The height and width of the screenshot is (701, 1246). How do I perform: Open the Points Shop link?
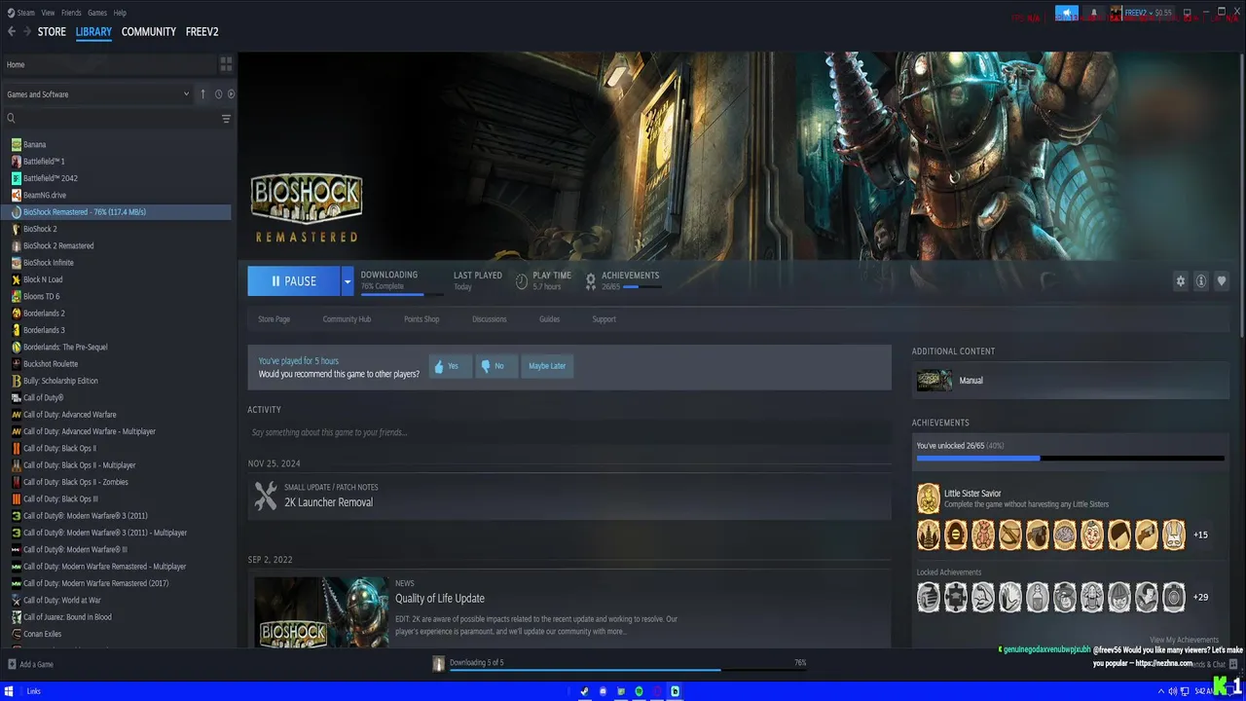pyautogui.click(x=421, y=319)
